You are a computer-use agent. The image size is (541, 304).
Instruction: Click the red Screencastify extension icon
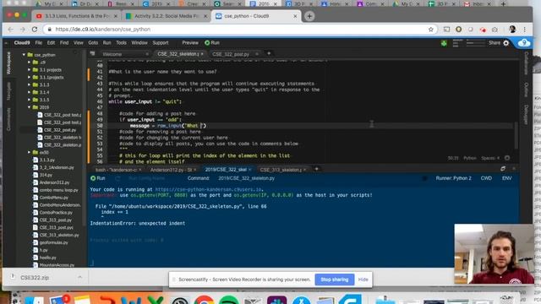(x=483, y=30)
